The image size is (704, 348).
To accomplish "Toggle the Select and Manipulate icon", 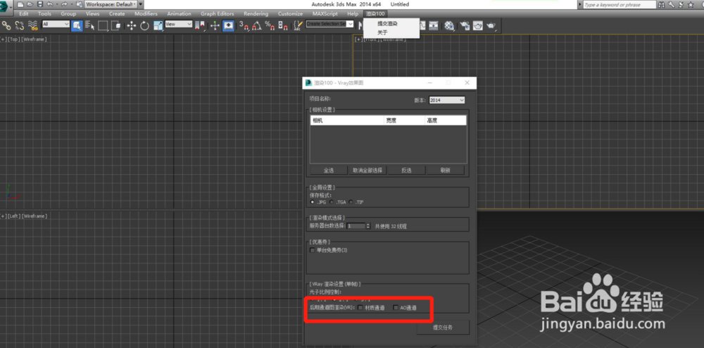I will click(215, 25).
